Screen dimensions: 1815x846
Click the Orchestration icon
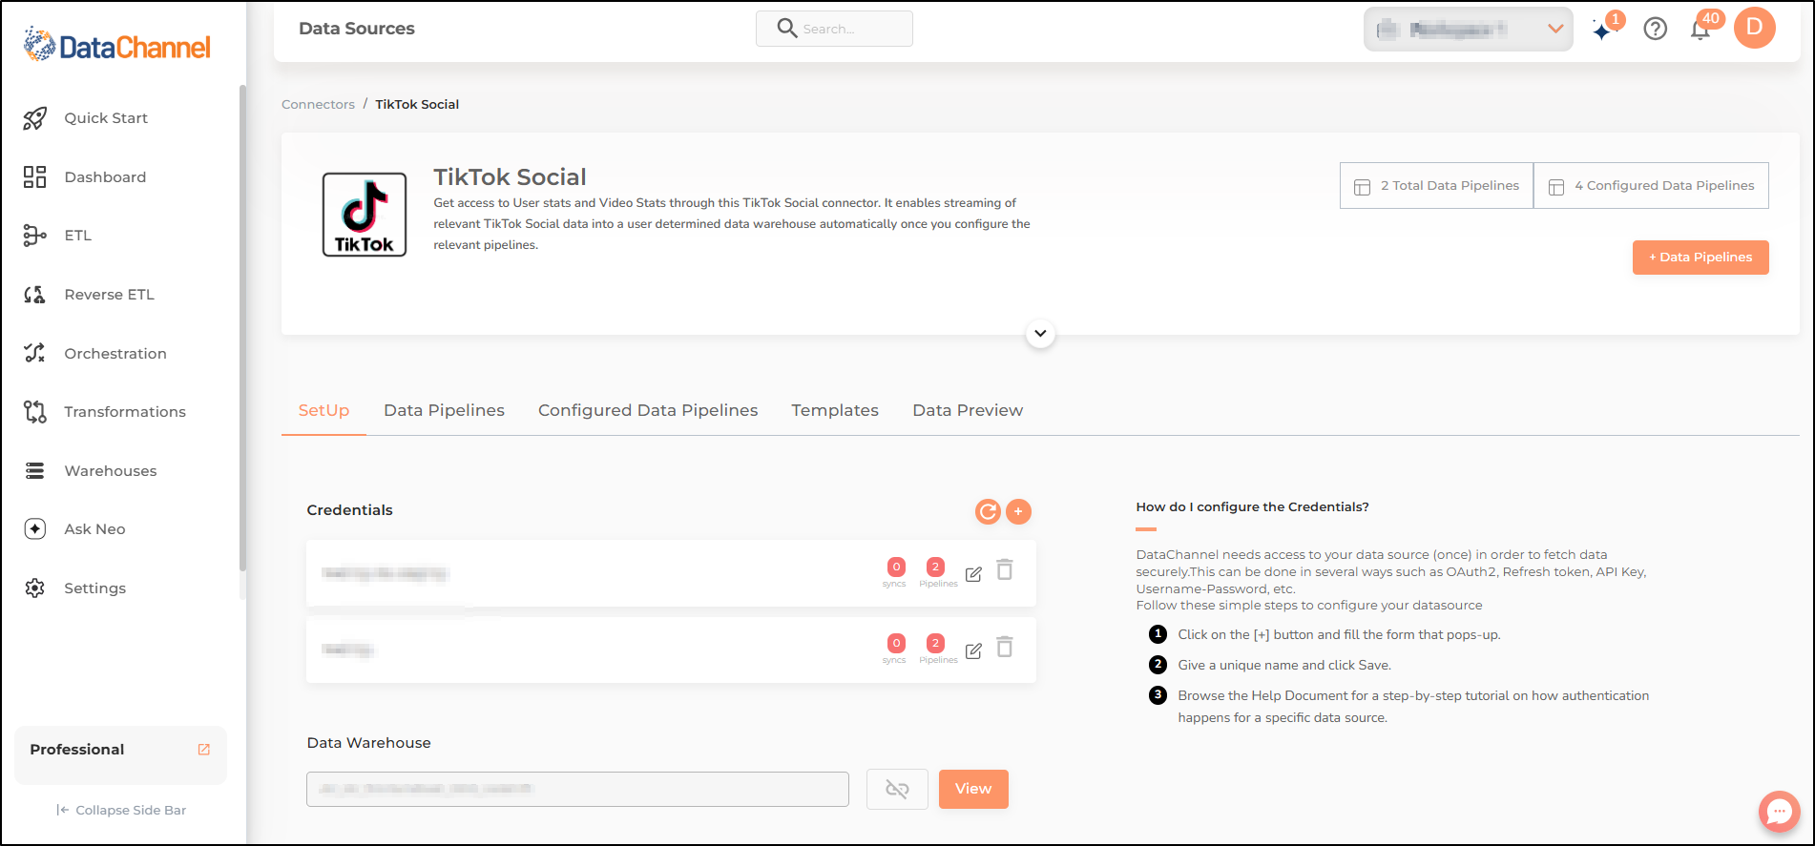(x=35, y=354)
